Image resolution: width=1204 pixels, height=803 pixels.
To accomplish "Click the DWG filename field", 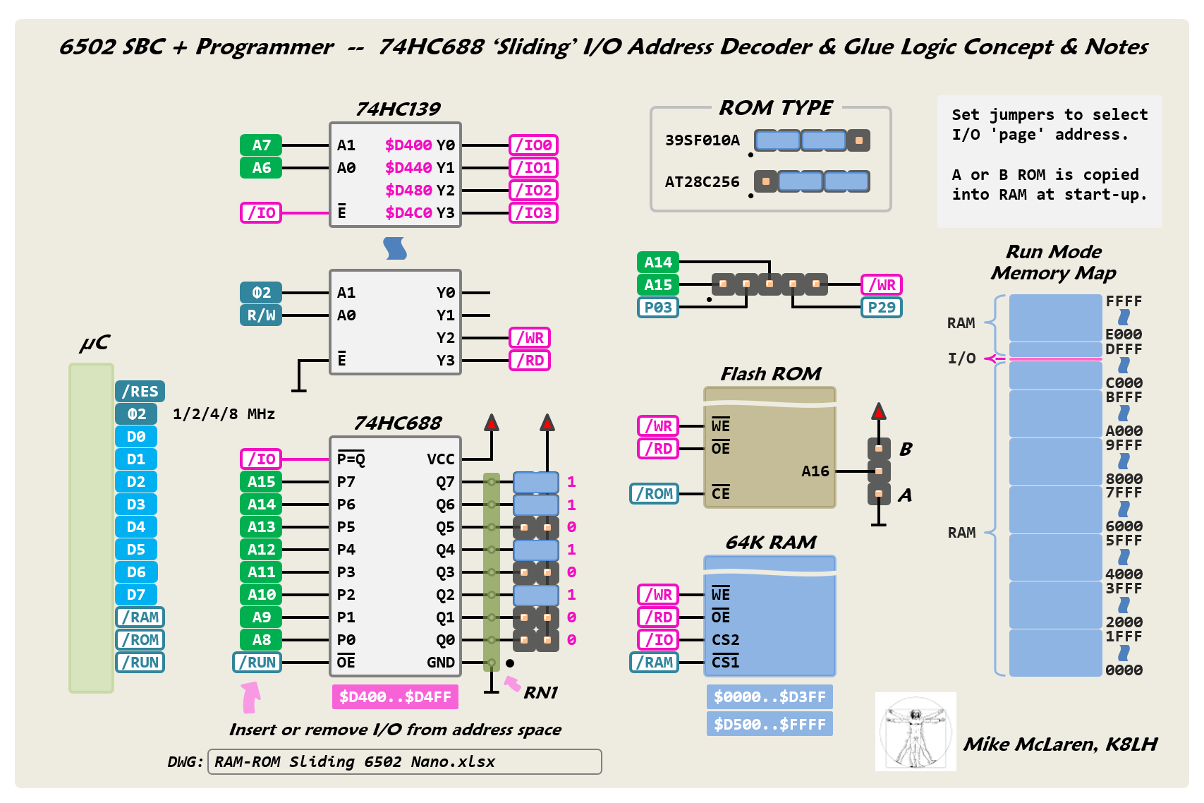I will 404,762.
